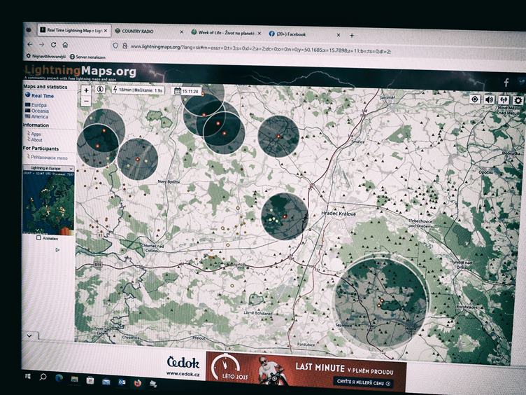This screenshot has height=395, width=526.
Task: Open File Explorer from taskbar
Action: (x=74, y=379)
